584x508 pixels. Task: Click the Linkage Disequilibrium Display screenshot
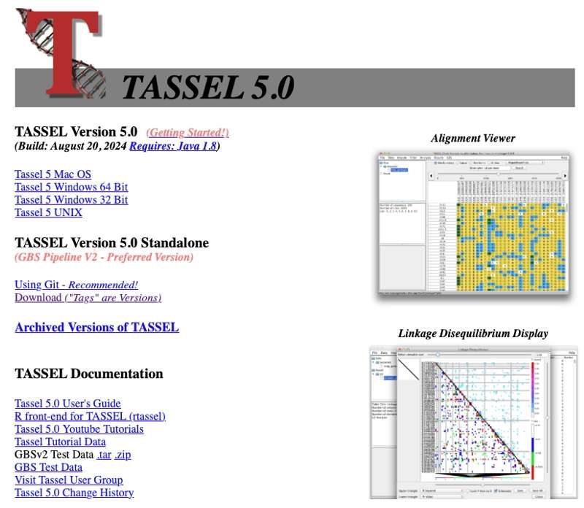[x=473, y=423]
